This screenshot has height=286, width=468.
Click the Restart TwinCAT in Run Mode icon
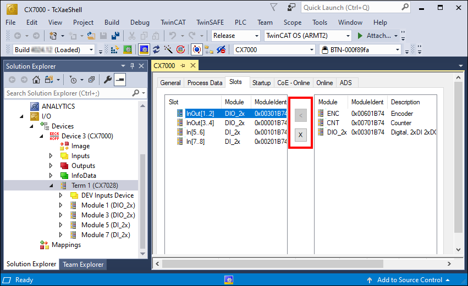[x=128, y=50]
